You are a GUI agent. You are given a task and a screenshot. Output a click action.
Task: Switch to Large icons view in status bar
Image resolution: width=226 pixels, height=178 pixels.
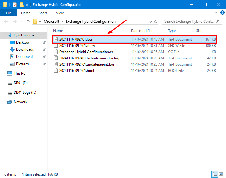[221, 174]
